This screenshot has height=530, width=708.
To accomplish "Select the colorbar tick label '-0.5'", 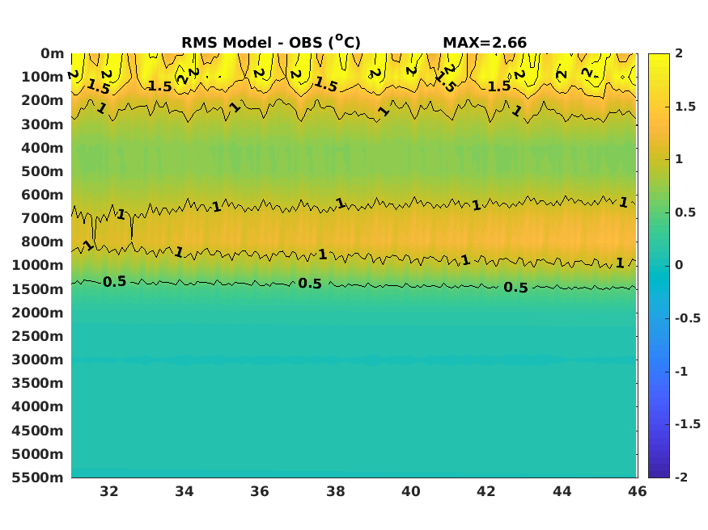I will tap(688, 318).
